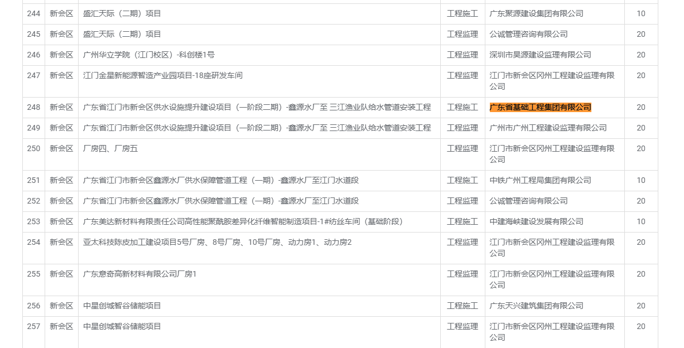This screenshot has height=348, width=684.
Task: Click 深圳市昊源建设监理有限公司 company cell
Action: [540, 55]
